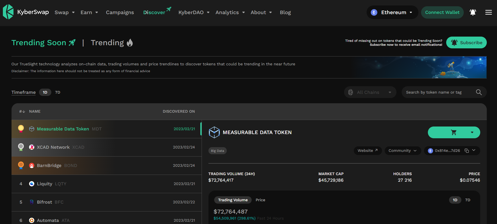The image size is (497, 224).
Task: Click the market cap value $45,729,186
Action: pyautogui.click(x=331, y=180)
